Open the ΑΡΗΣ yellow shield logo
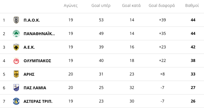The width and height of the screenshot is (204, 108). click(16, 74)
